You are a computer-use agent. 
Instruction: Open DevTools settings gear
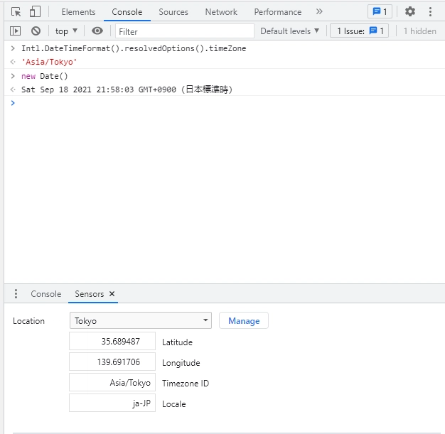pos(409,11)
